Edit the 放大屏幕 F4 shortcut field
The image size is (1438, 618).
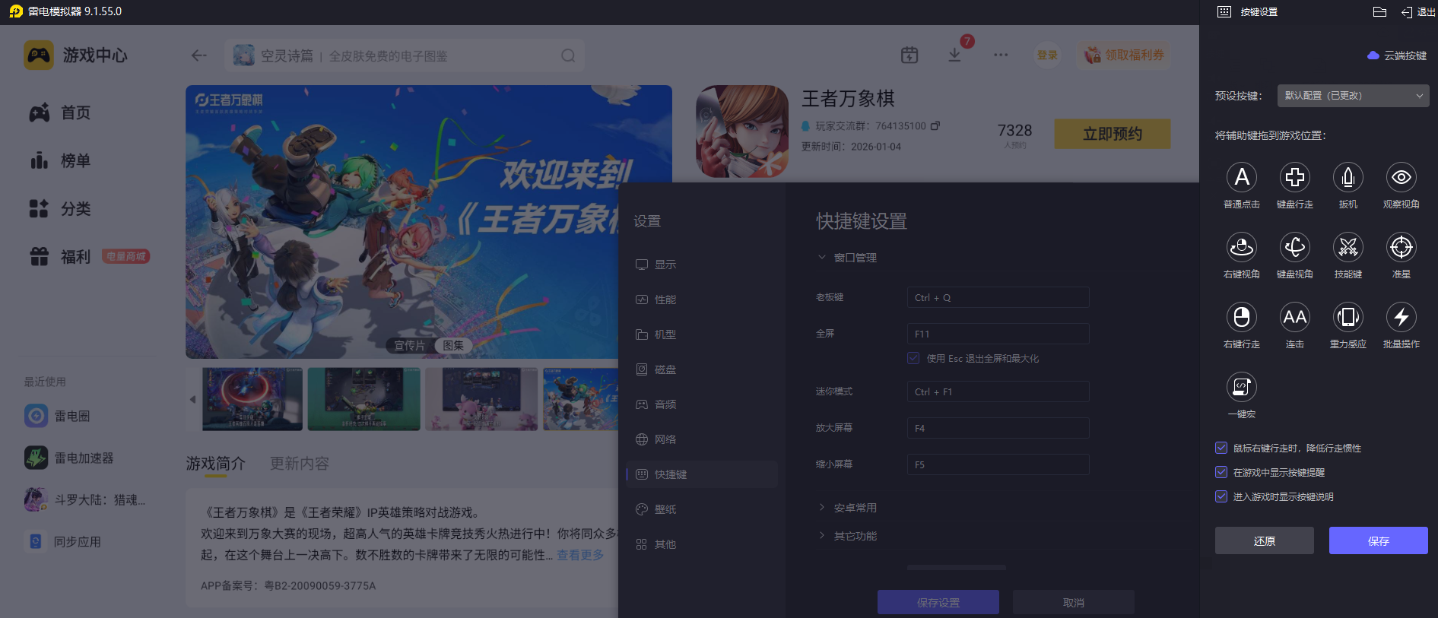pos(998,428)
